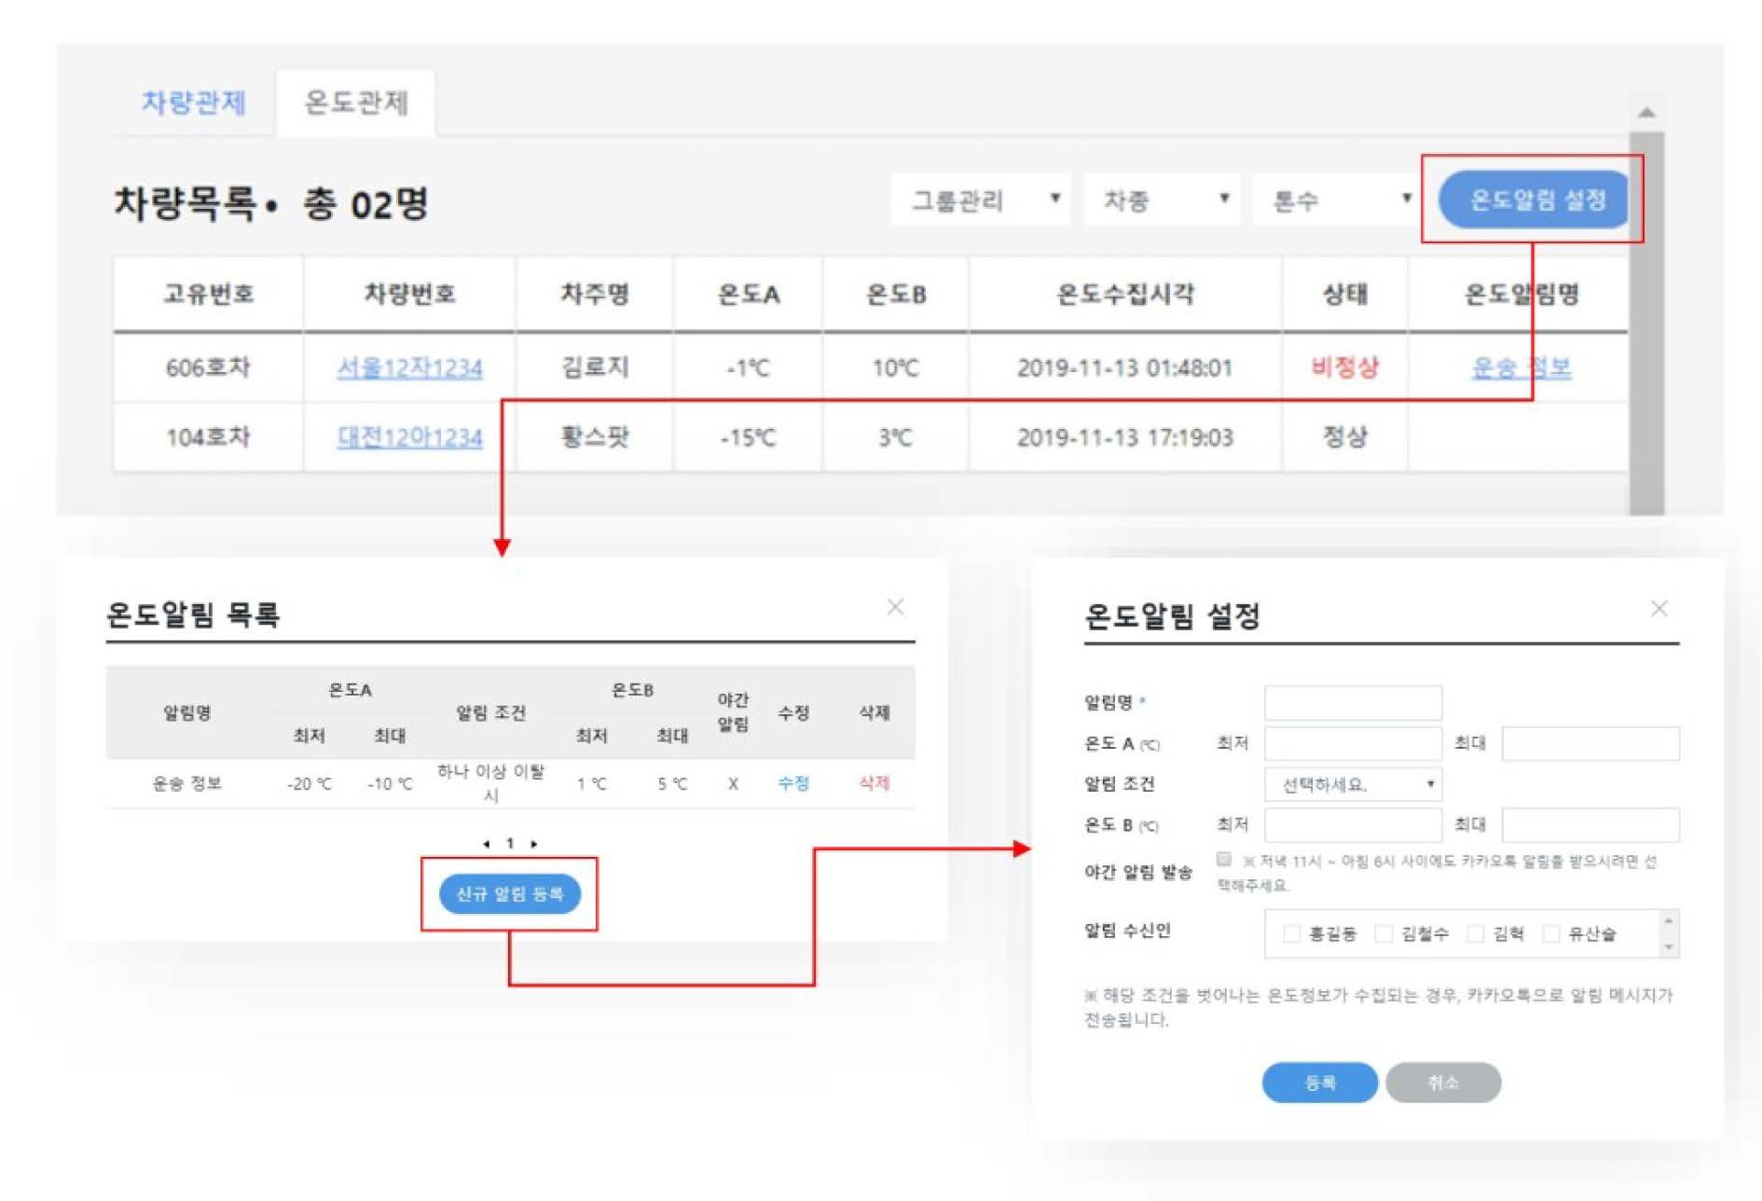The height and width of the screenshot is (1201, 1762).
Task: Switch to the 차량관제 tab
Action: 194,102
